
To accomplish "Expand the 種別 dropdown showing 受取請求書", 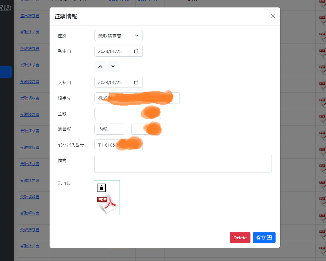I will pyautogui.click(x=118, y=36).
